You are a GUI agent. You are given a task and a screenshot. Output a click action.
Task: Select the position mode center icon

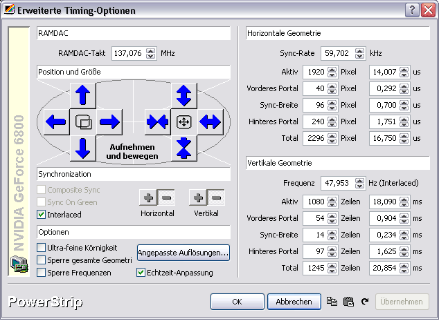point(83,122)
